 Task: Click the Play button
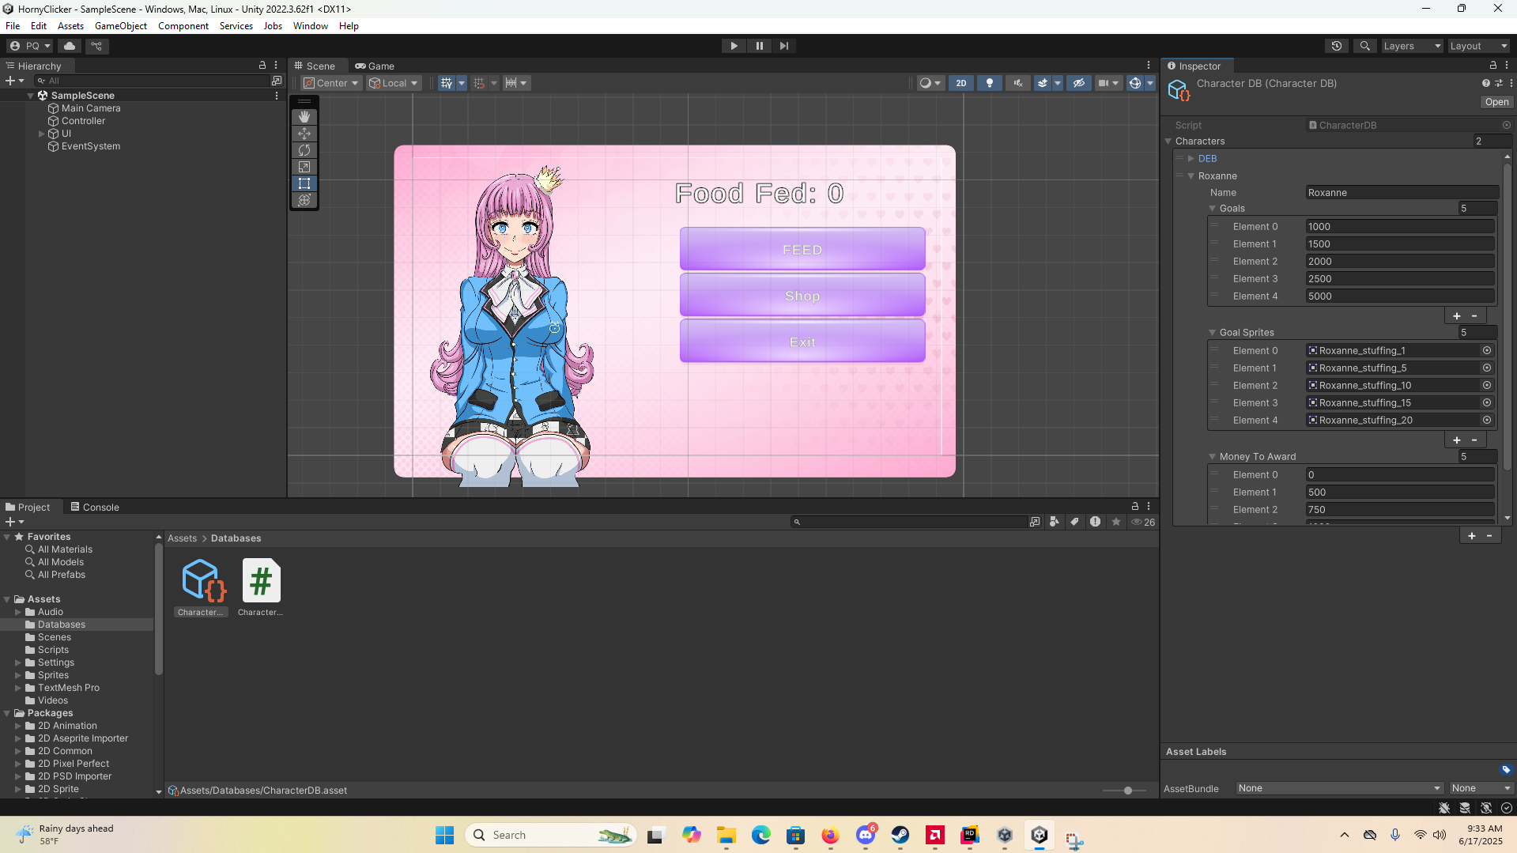[x=734, y=46]
